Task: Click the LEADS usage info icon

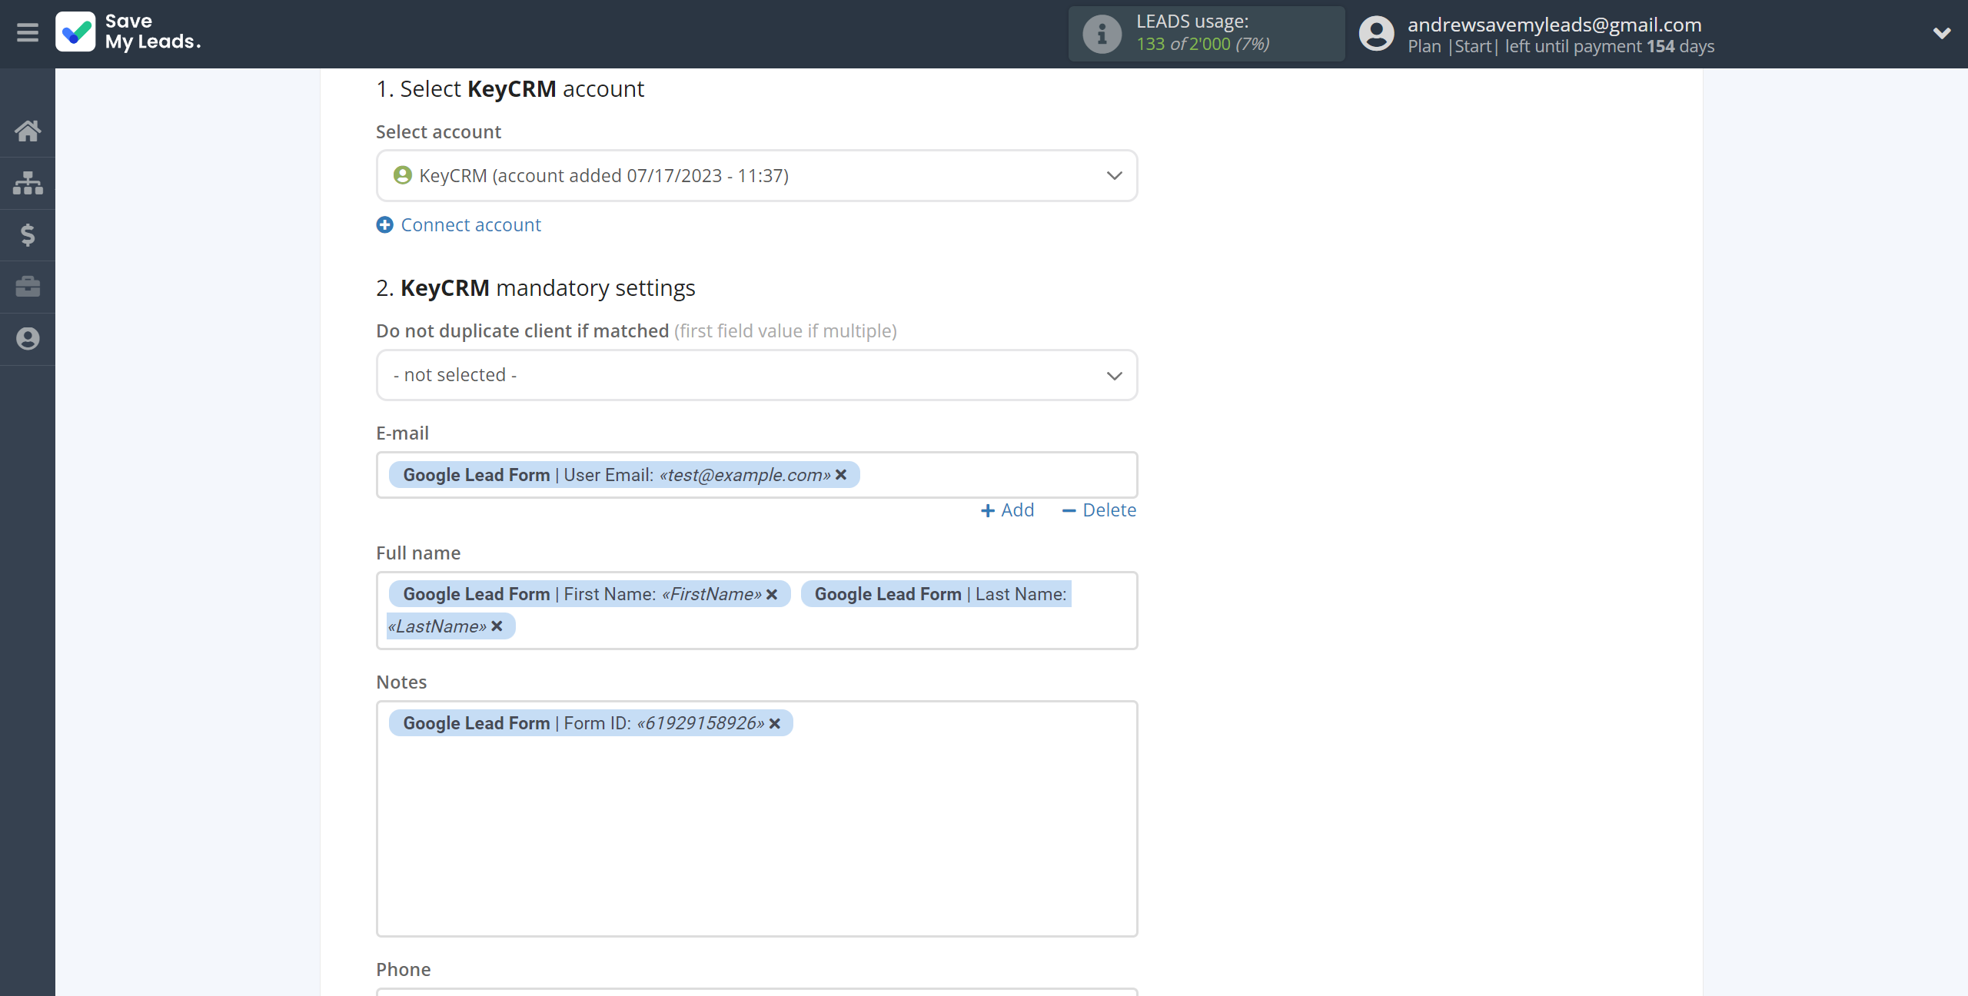Action: point(1102,34)
